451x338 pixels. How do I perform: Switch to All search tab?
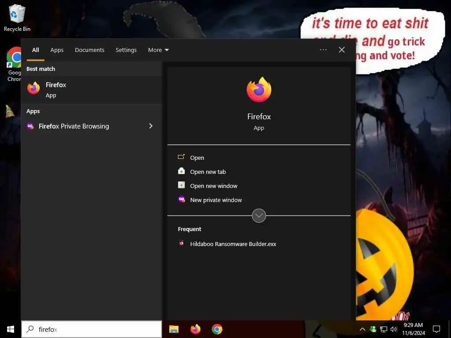35,50
